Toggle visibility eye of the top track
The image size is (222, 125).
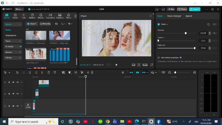13,82
